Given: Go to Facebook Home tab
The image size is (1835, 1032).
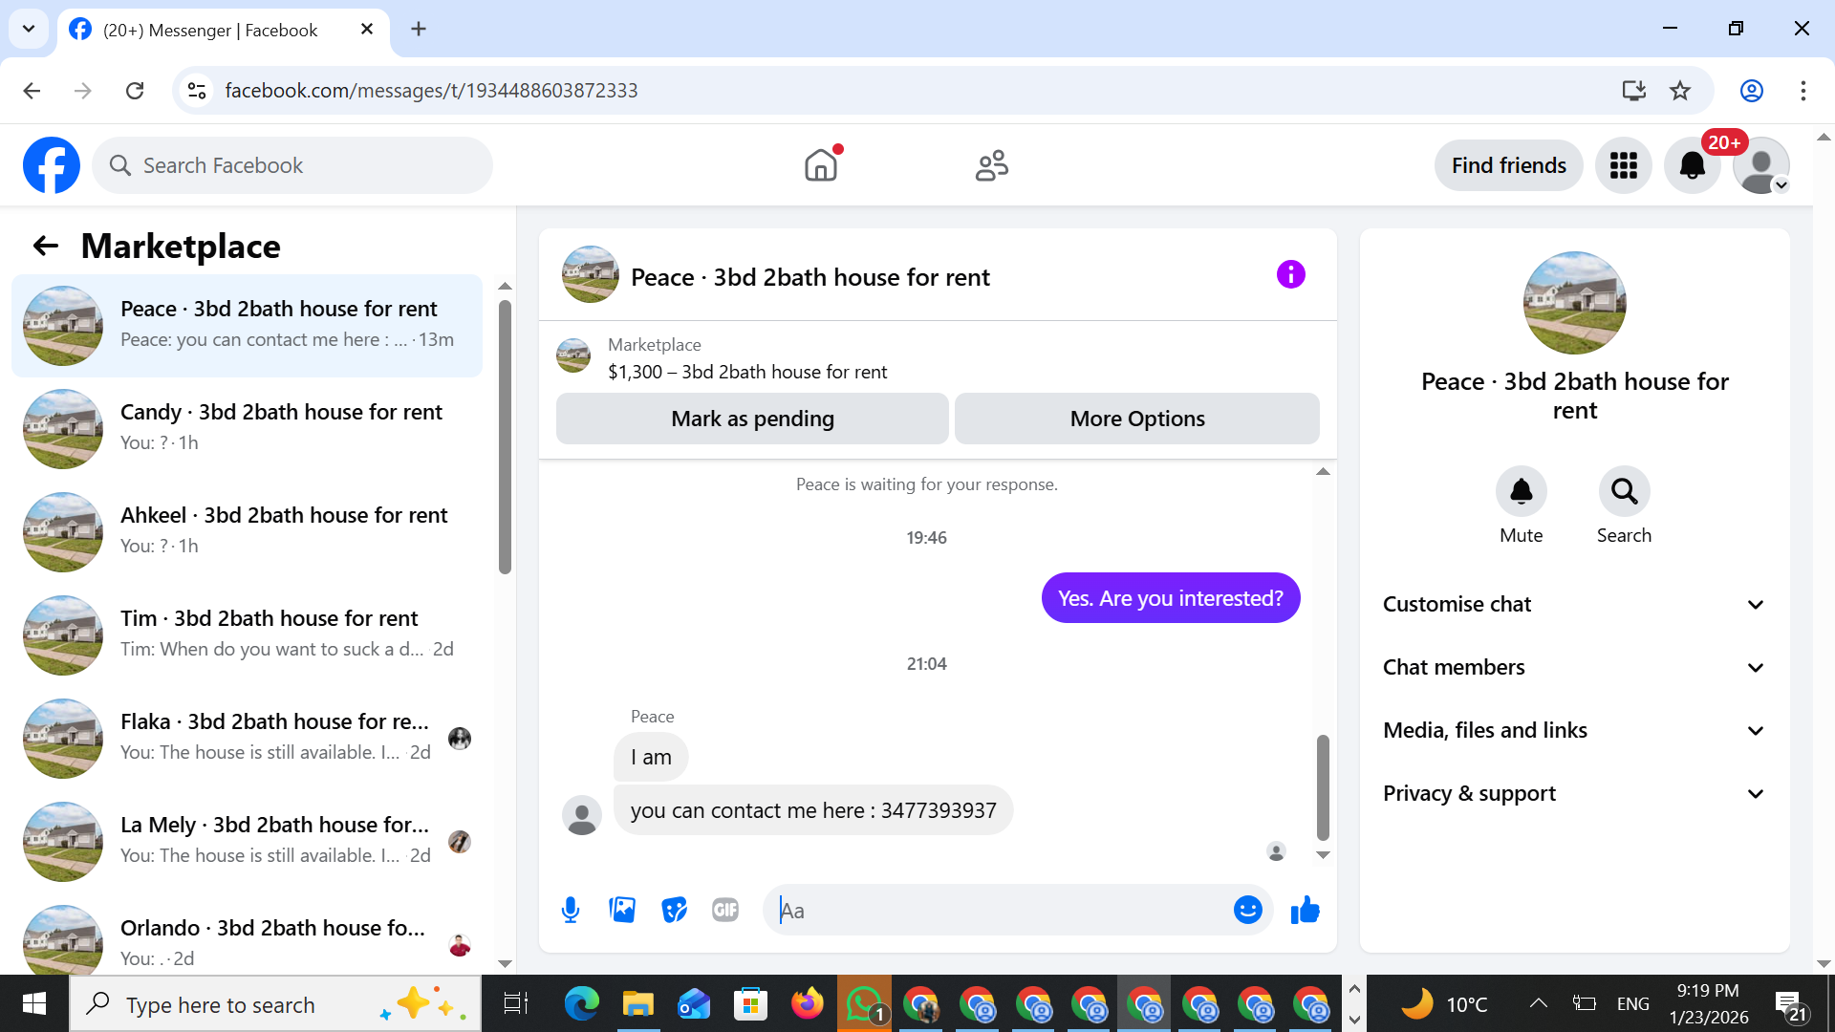Looking at the screenshot, I should [821, 165].
